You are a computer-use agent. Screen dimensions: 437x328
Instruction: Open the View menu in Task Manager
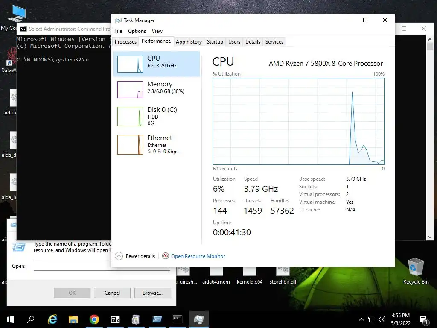click(x=157, y=31)
